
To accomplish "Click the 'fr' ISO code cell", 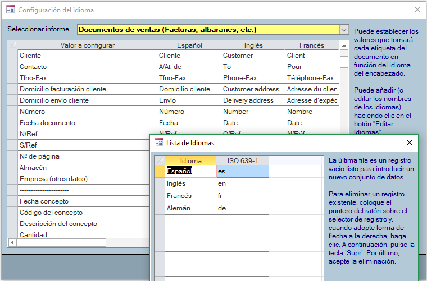I will point(242,196).
